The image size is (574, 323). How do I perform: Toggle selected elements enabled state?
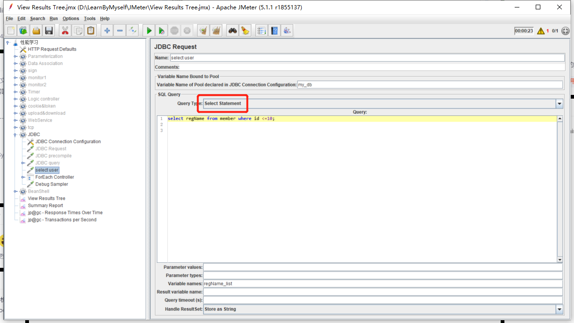tap(133, 31)
